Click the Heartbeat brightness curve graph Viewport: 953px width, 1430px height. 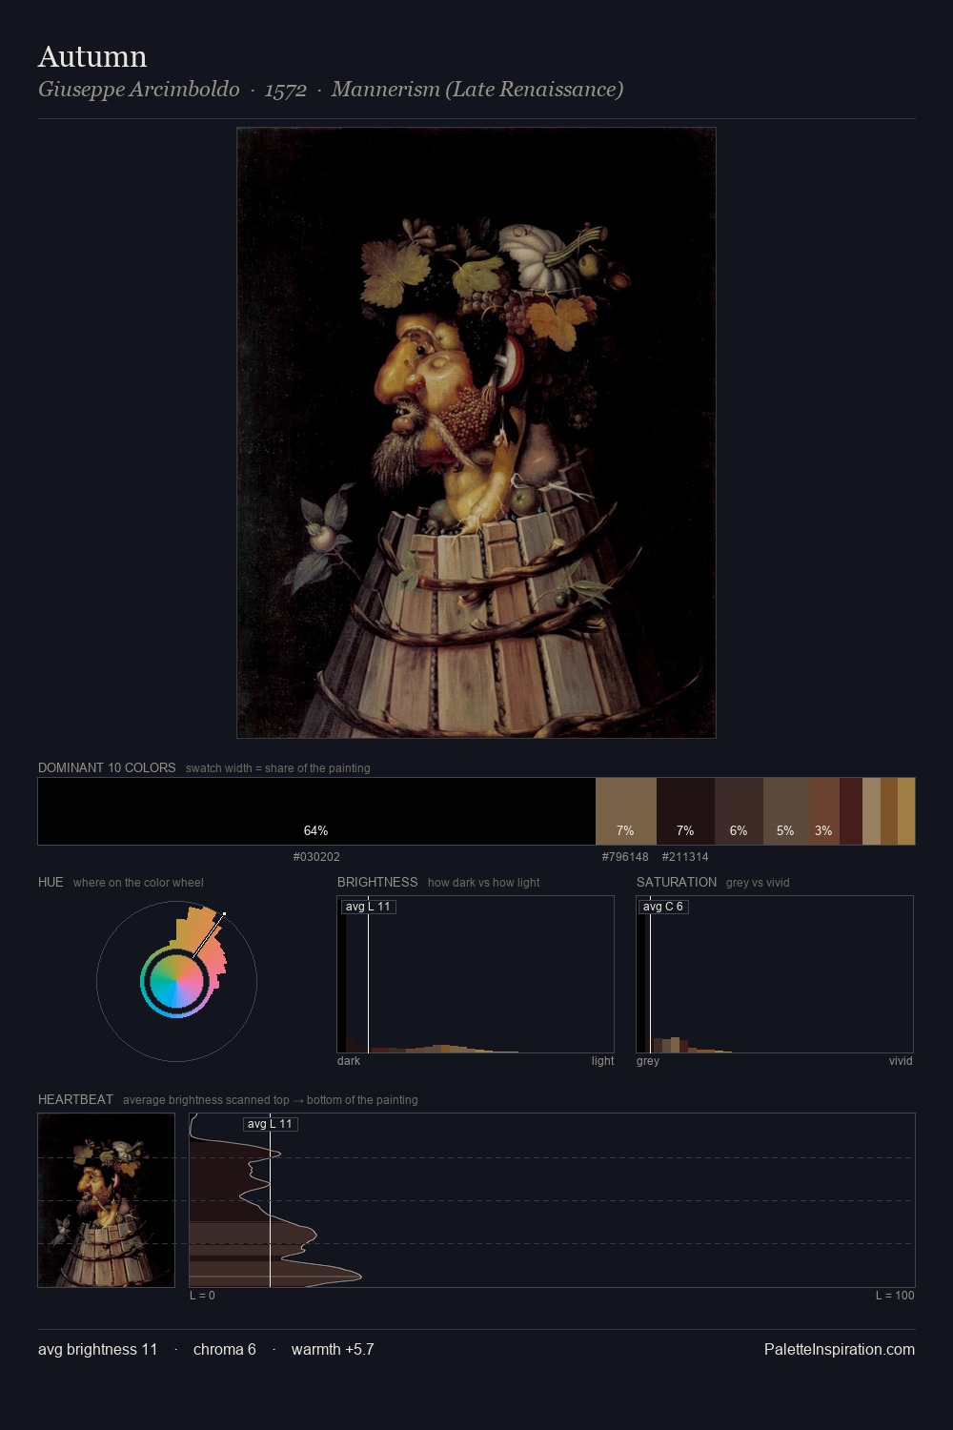[552, 1200]
